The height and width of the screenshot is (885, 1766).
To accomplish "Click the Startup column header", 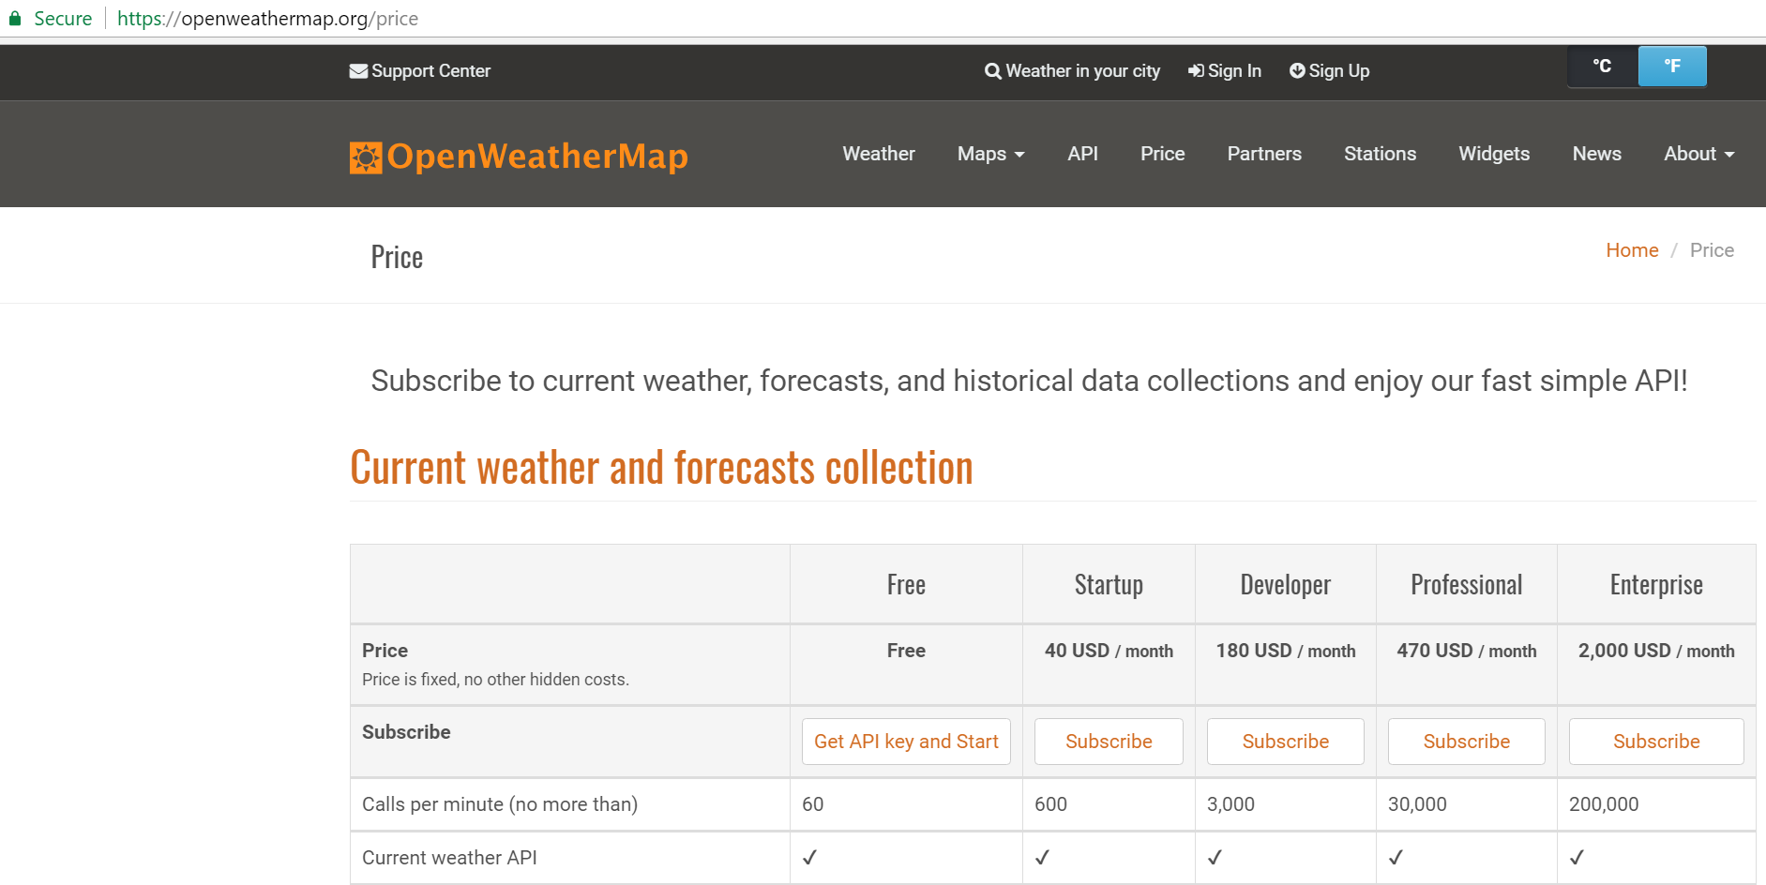I will coord(1109,585).
